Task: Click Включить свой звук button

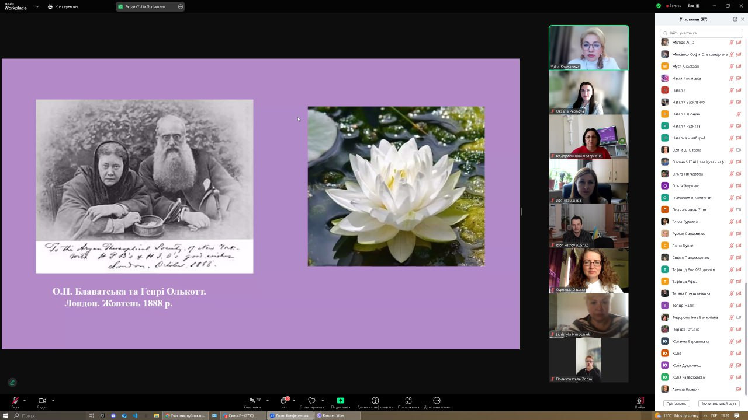Action: tap(719, 404)
